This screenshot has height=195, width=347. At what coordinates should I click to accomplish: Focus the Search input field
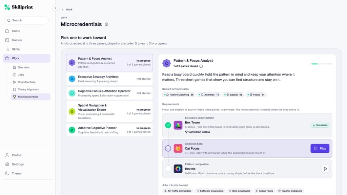tap(26, 20)
